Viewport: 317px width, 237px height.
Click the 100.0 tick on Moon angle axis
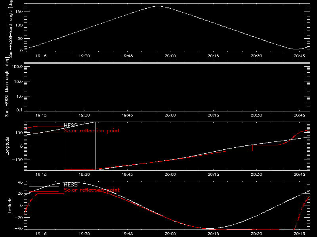pos(17,66)
